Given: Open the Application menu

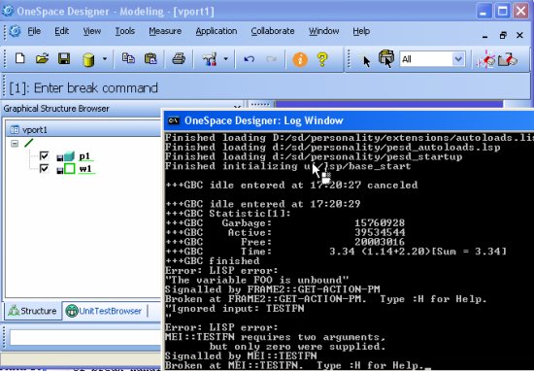Looking at the screenshot, I should click(217, 31).
